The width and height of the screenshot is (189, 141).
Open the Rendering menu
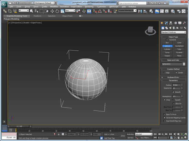click(x=89, y=6)
